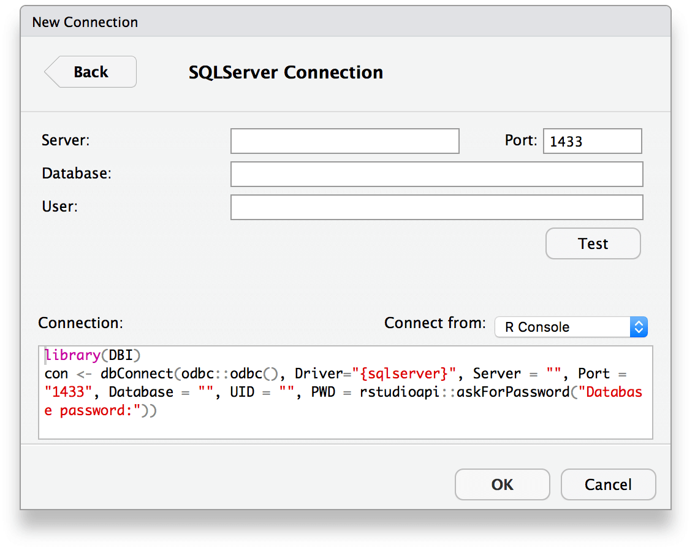Click OK to create the connection
Viewport: 695px width, 547px height.
pos(502,484)
